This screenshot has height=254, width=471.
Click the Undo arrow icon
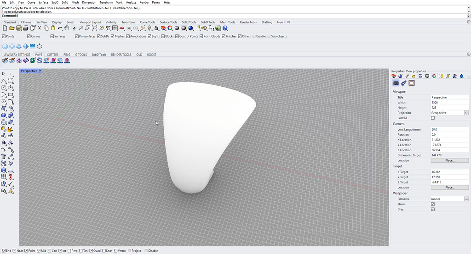click(60, 28)
